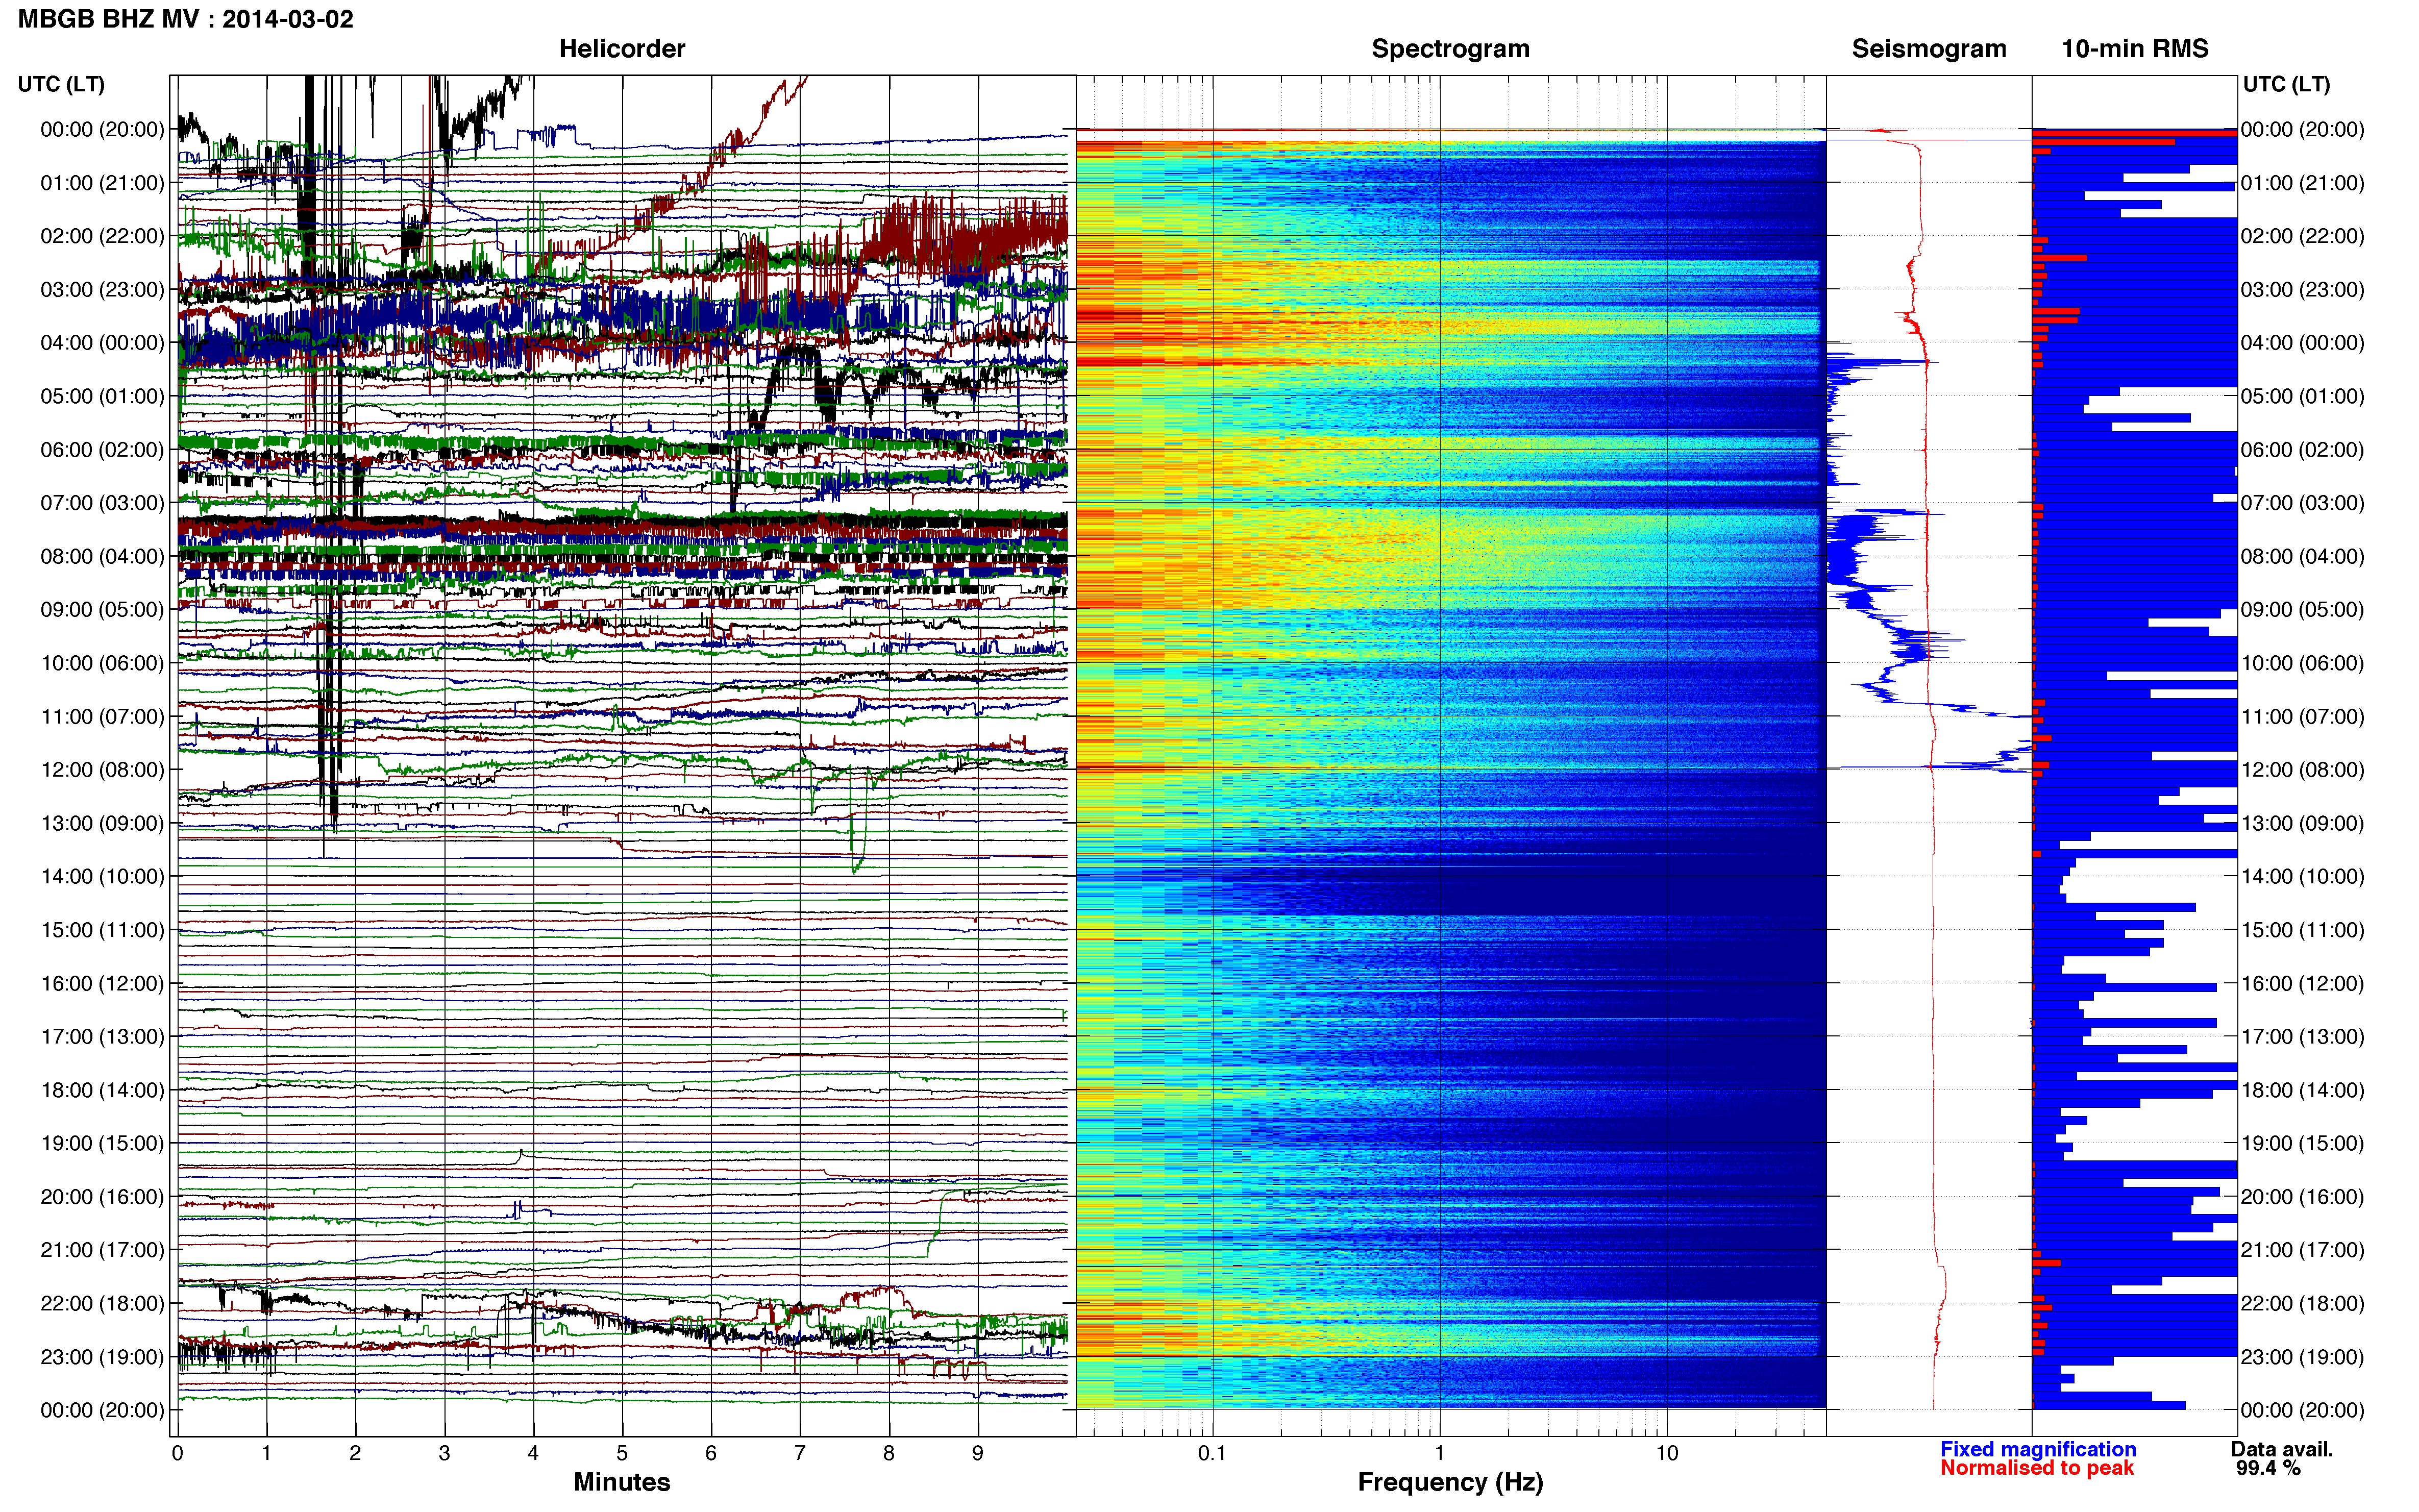This screenshot has height=1512, width=2419.
Task: Click the 5 minute tick on Helicorder axis
Action: click(x=622, y=1453)
